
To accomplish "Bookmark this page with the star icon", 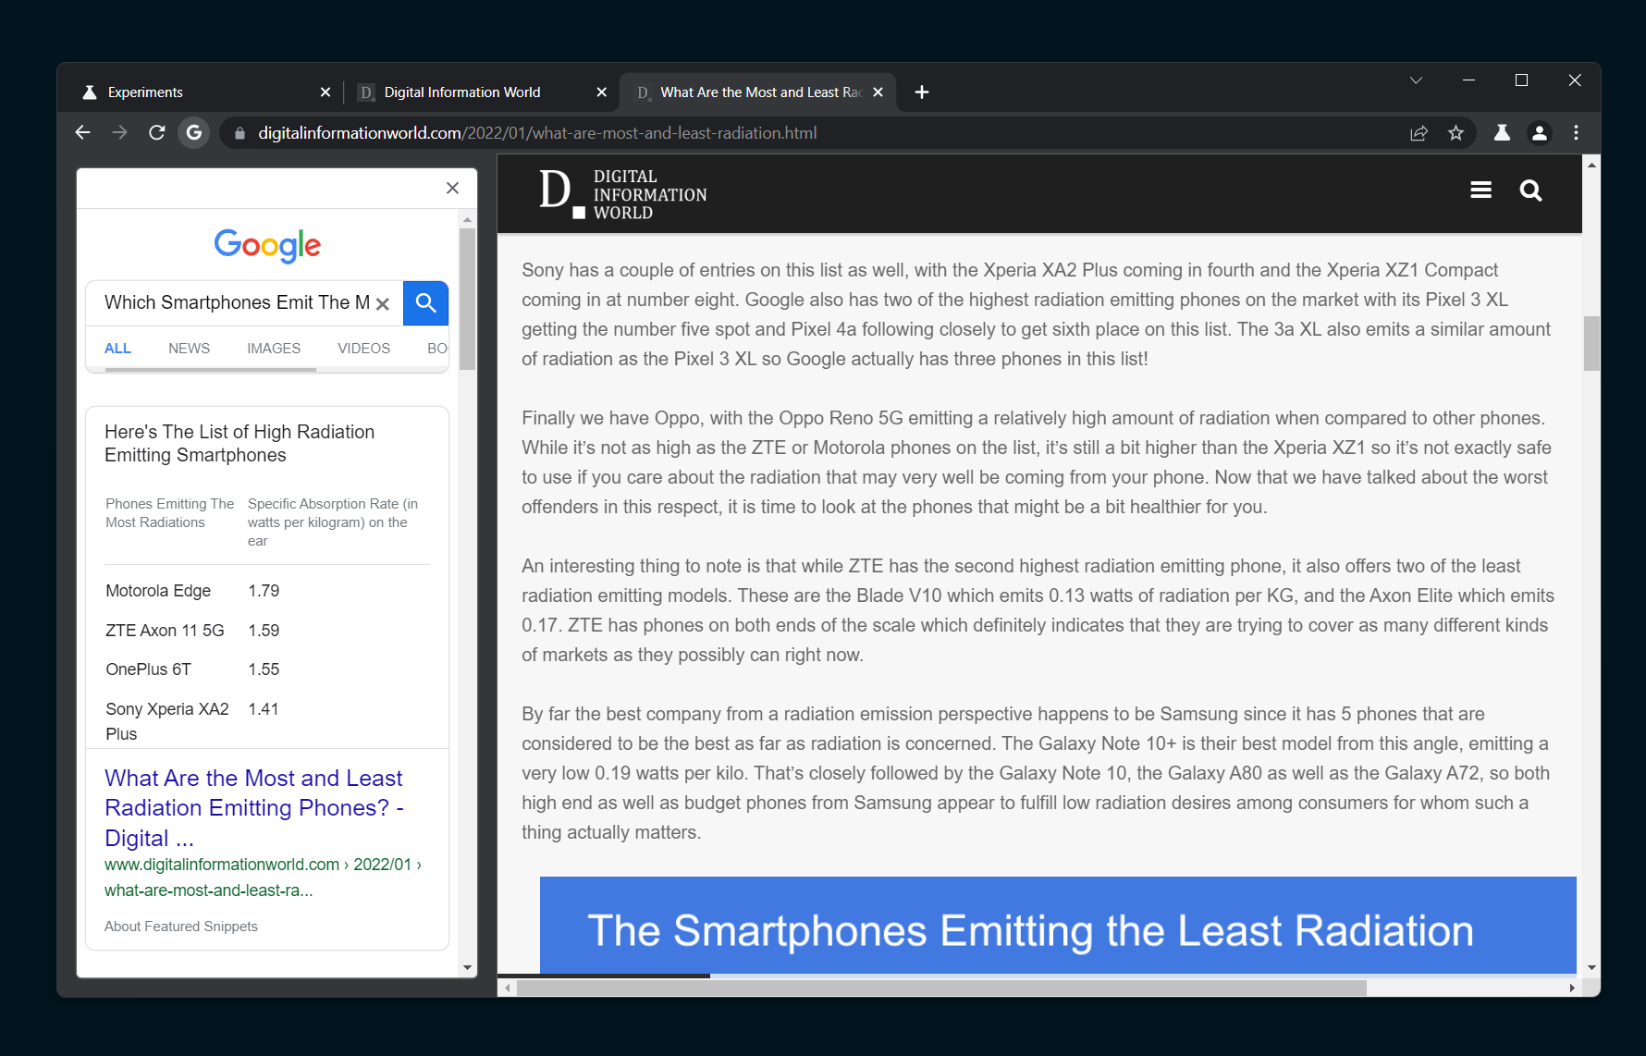I will point(1456,133).
